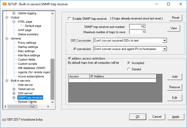Select Uptime logging in the tree
The width and height of the screenshot is (187, 128).
pyautogui.click(x=27, y=13)
